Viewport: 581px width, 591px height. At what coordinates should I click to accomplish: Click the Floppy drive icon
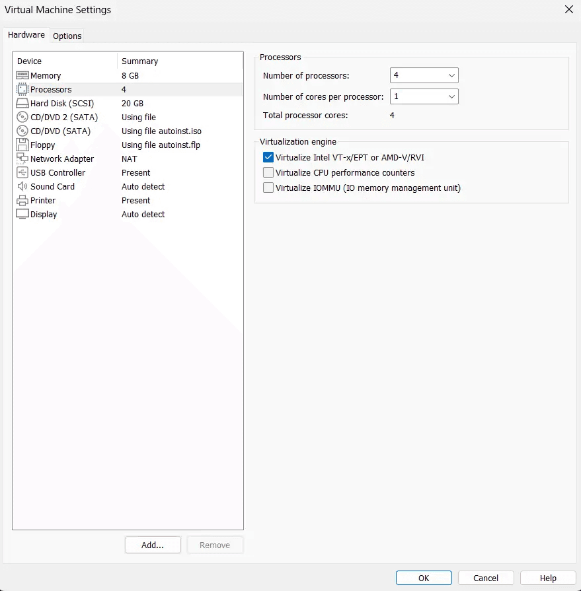22,145
